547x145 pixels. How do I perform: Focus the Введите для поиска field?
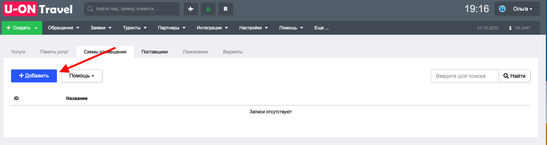pos(465,76)
